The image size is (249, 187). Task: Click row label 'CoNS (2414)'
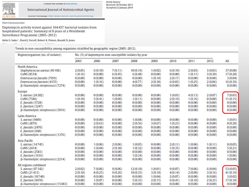[x=29, y=148]
